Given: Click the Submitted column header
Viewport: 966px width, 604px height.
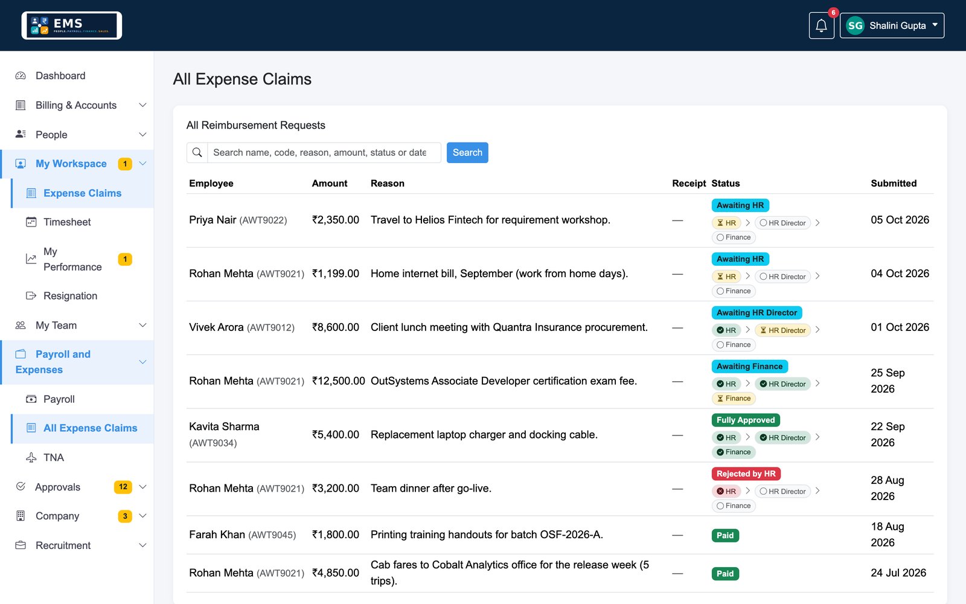Looking at the screenshot, I should click(894, 183).
